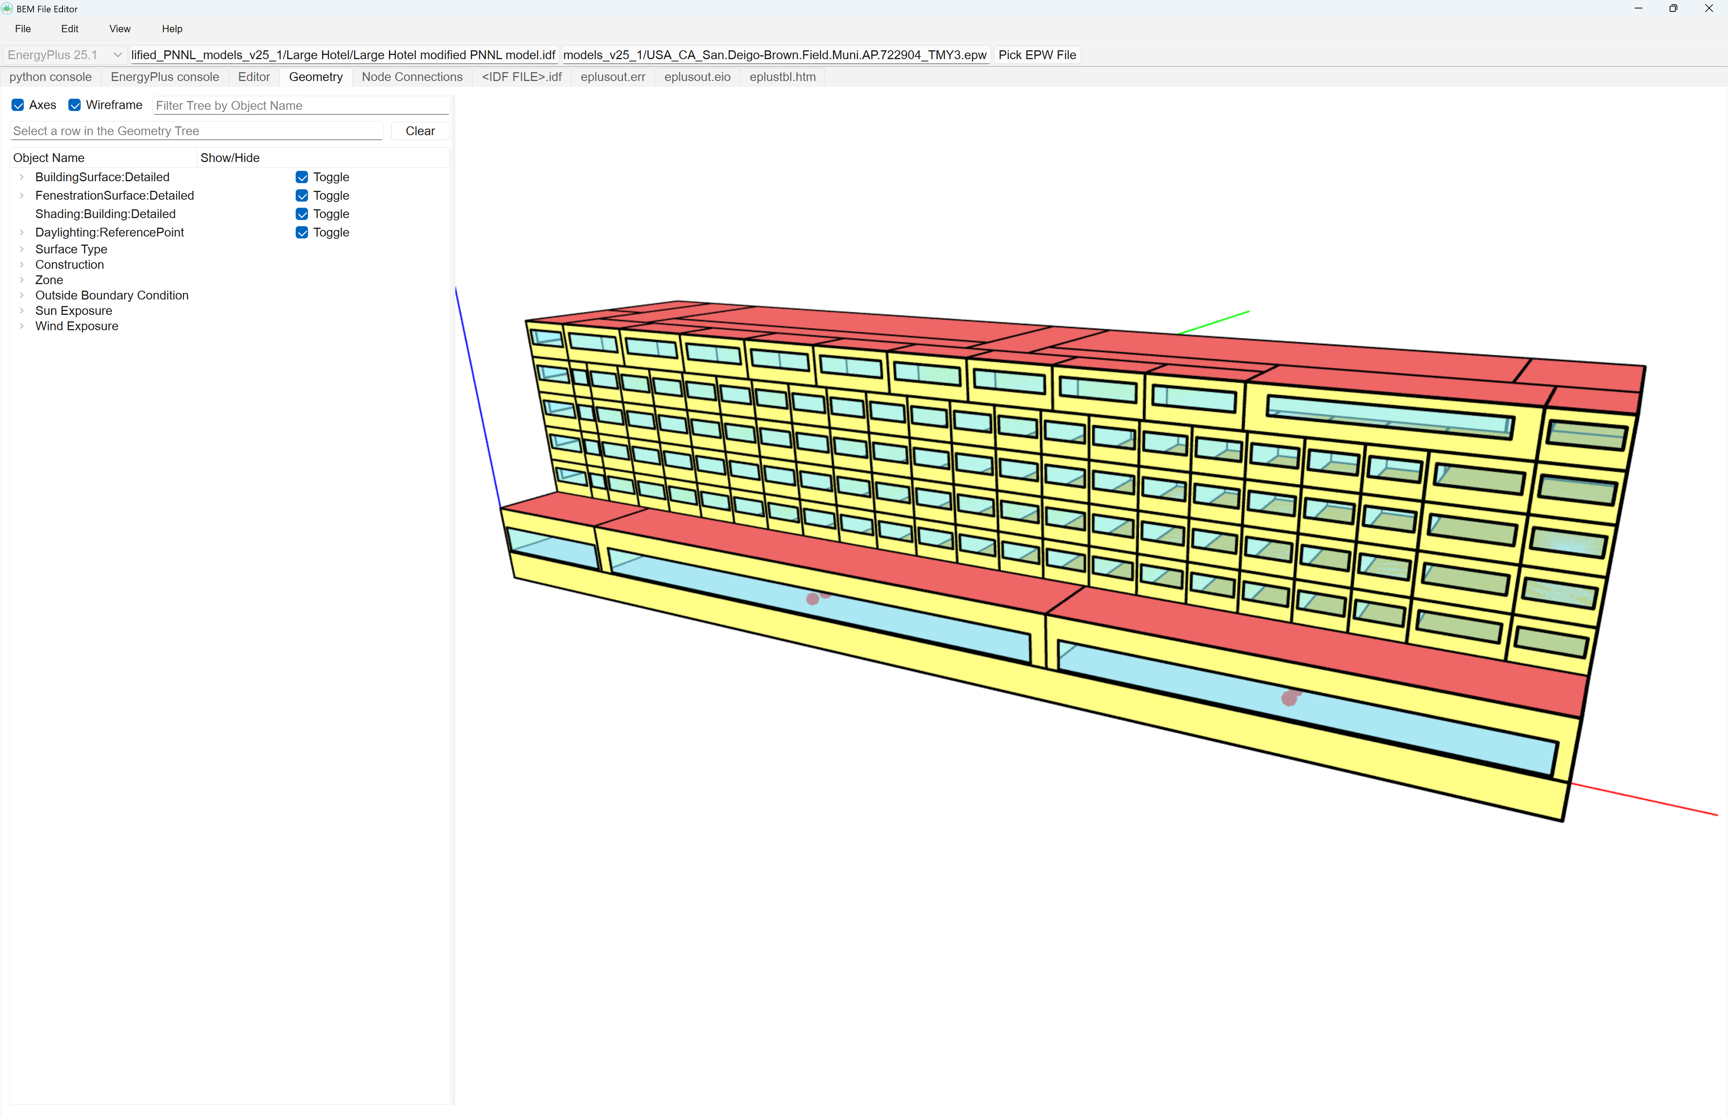This screenshot has height=1115, width=1728.
Task: Click the BEM File Editor app icon
Action: (7, 9)
